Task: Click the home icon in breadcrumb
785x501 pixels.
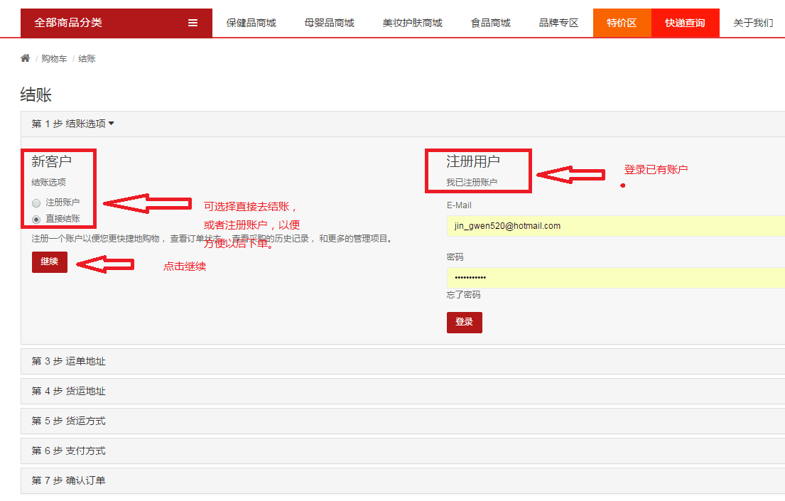Action: pyautogui.click(x=26, y=58)
